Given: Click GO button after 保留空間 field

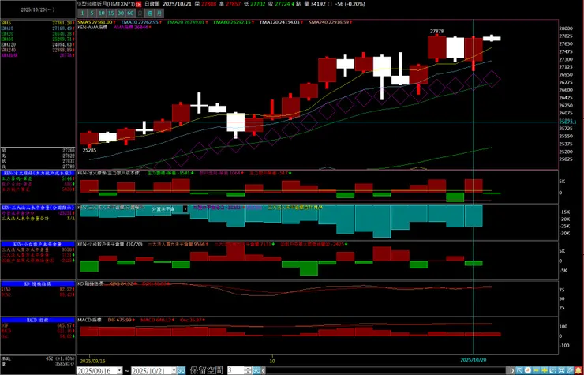Looking at the screenshot, I should click(x=256, y=370).
